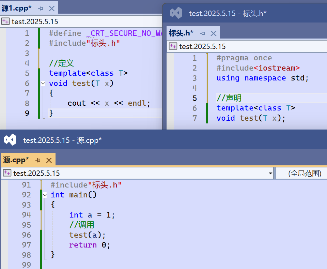The width and height of the screenshot is (327, 269).
Task: Click the //声明 comment
Action: [229, 98]
